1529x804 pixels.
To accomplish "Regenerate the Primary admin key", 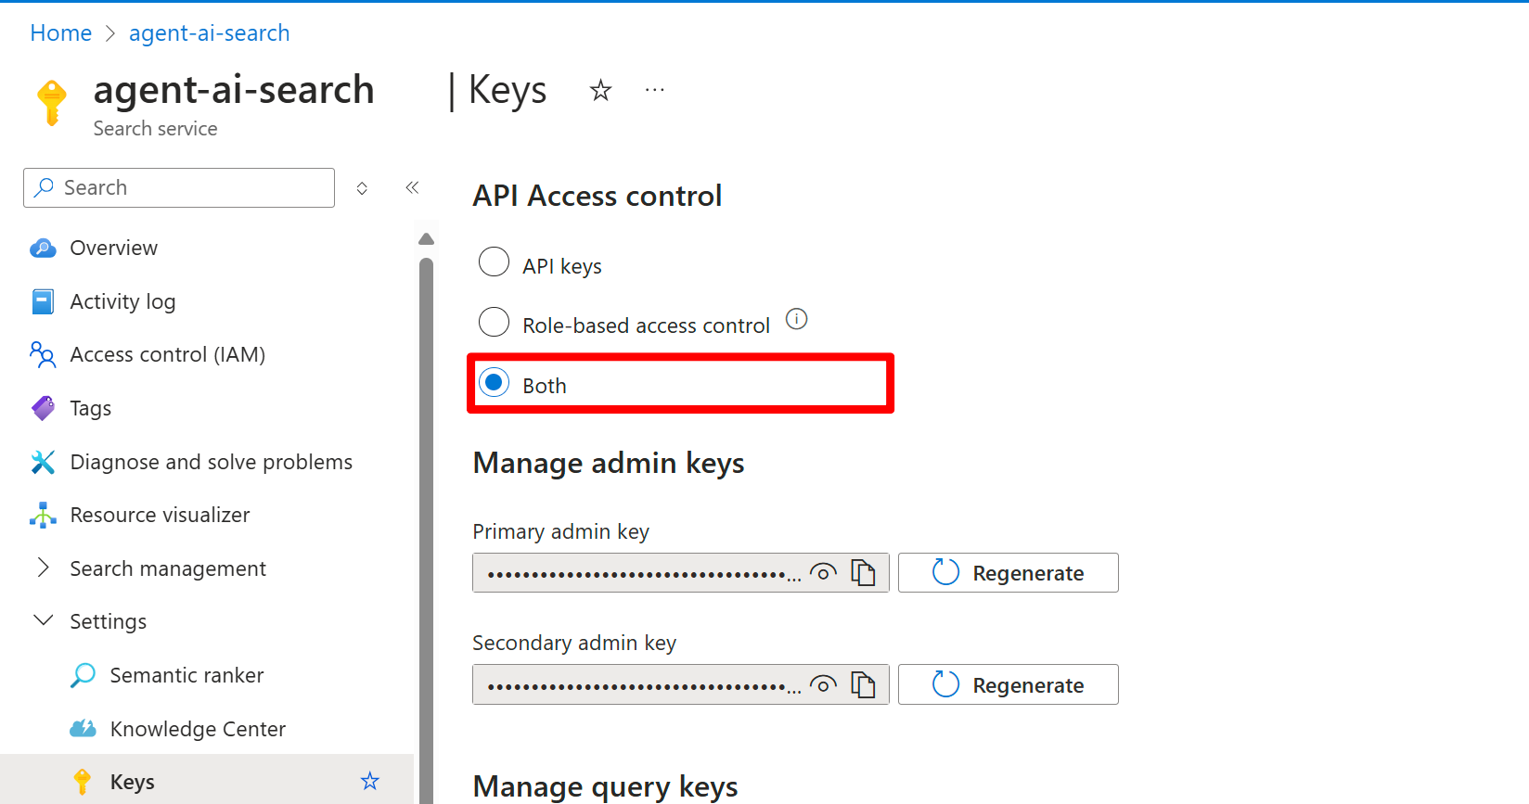I will (1008, 572).
